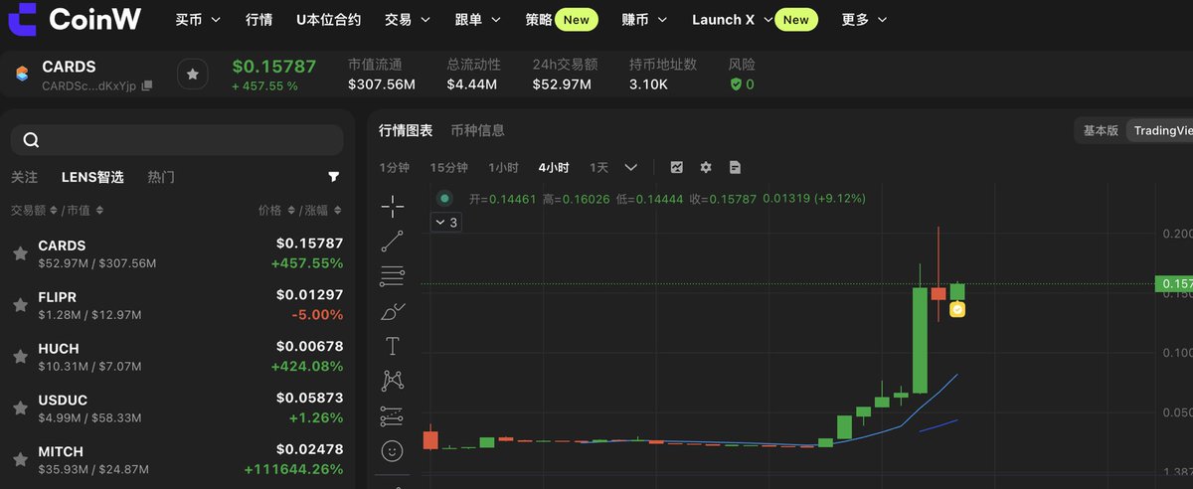
Task: Open U本位合约 page
Action: click(329, 20)
